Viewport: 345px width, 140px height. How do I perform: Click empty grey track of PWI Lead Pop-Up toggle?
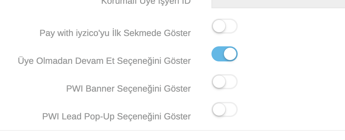(232, 109)
